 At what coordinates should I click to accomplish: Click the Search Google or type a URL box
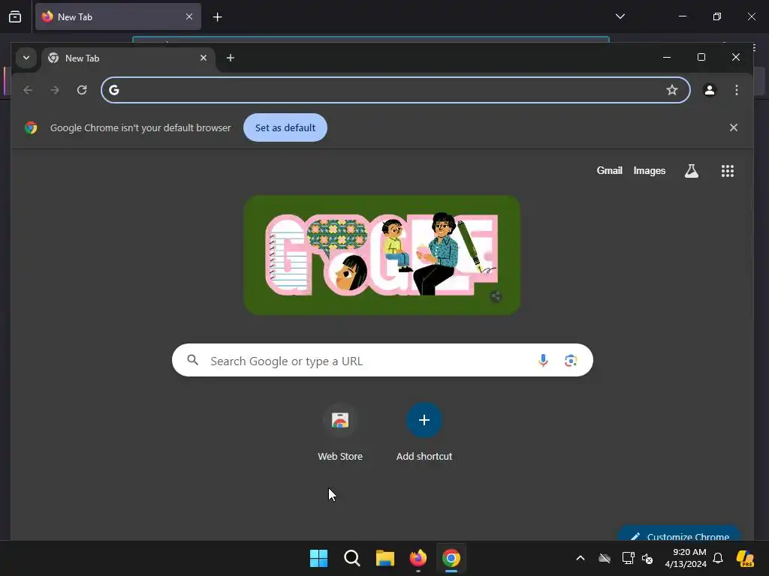(382, 361)
